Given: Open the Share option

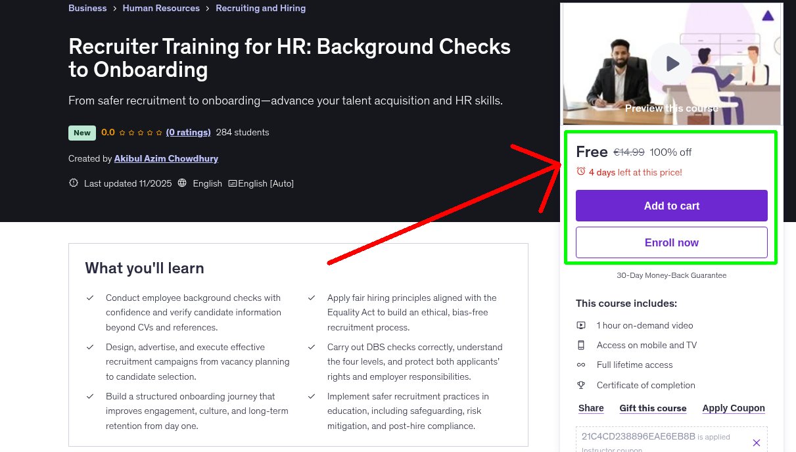Looking at the screenshot, I should click(x=590, y=408).
